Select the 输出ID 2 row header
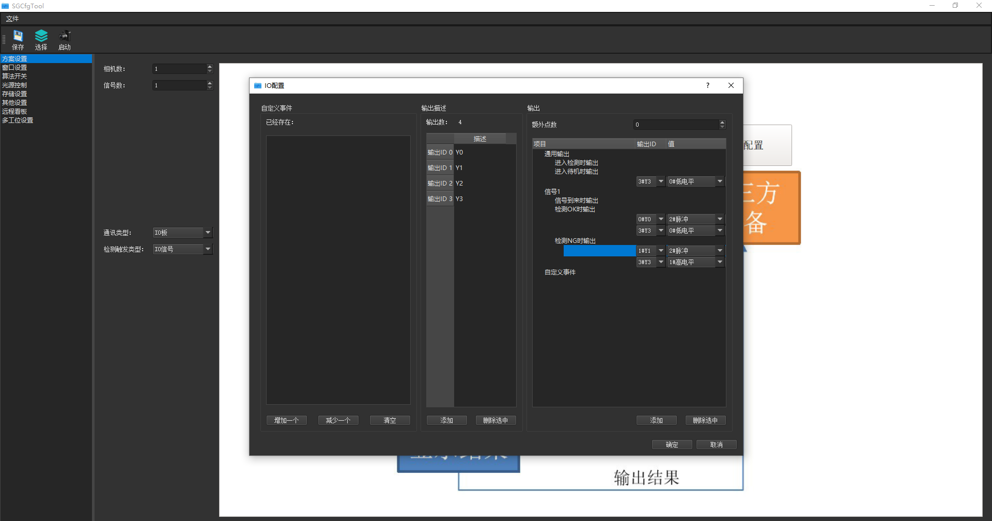The width and height of the screenshot is (992, 521). coord(440,183)
